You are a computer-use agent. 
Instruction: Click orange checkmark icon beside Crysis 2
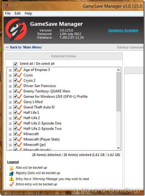[20, 80]
